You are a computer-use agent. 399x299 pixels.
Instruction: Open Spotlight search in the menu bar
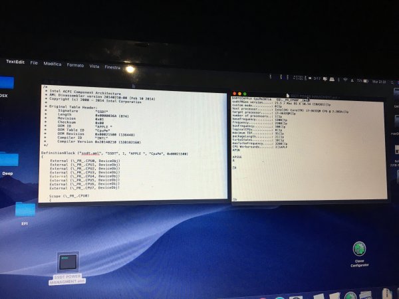(392, 82)
